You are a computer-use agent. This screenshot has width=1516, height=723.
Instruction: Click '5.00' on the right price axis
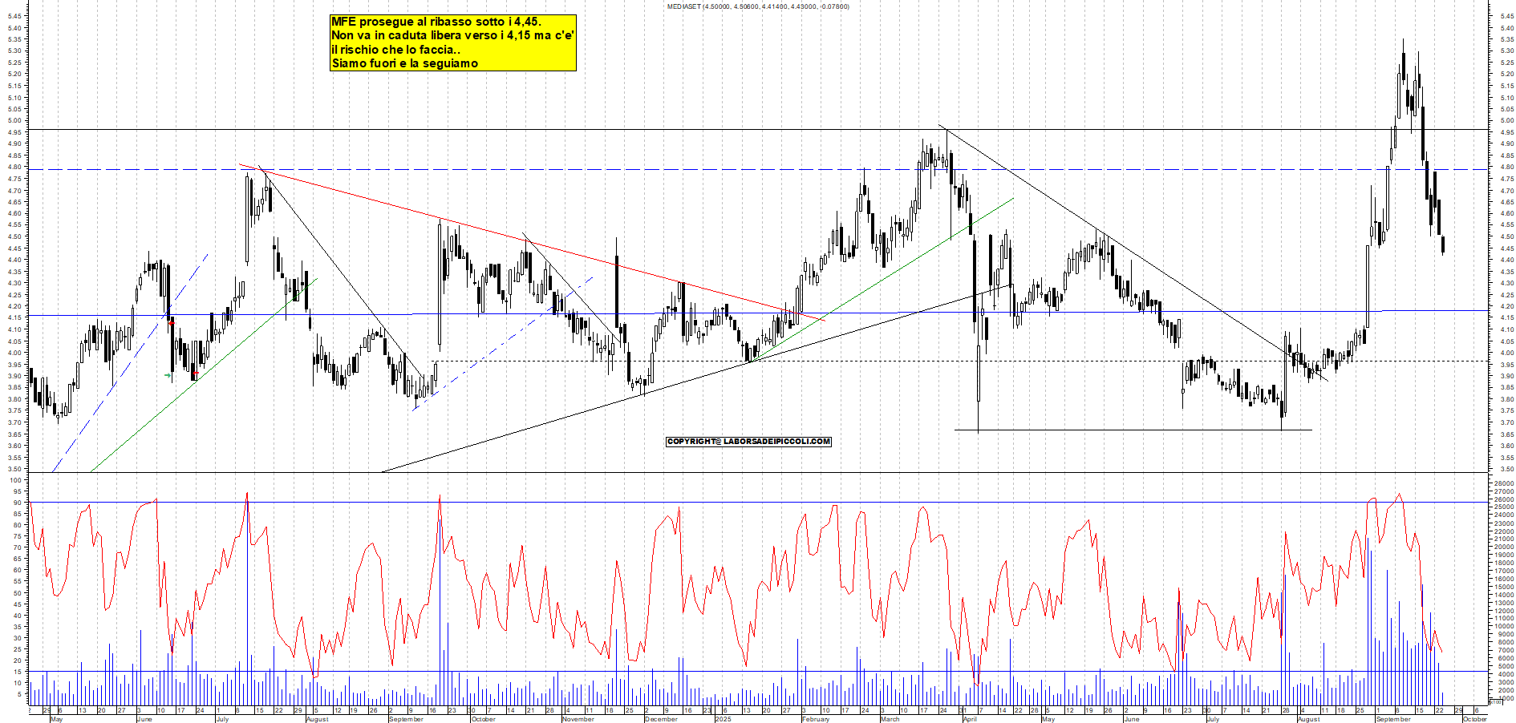[1506, 121]
